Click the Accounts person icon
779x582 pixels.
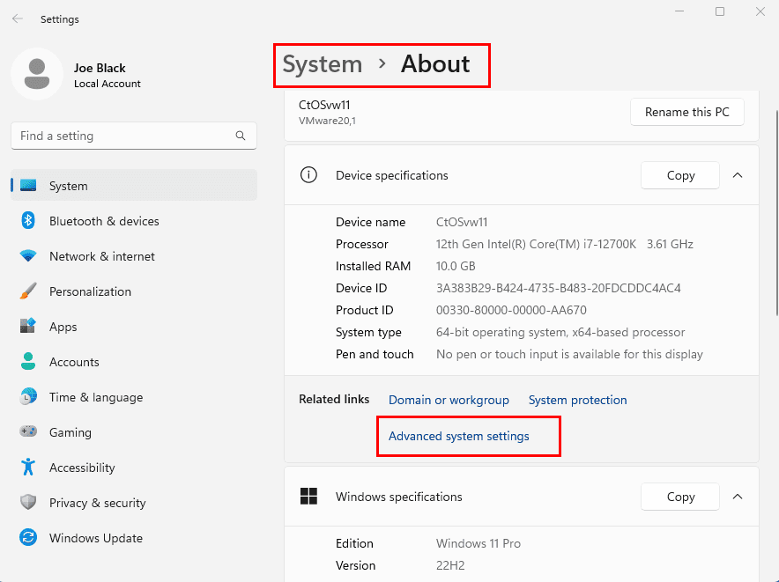28,361
